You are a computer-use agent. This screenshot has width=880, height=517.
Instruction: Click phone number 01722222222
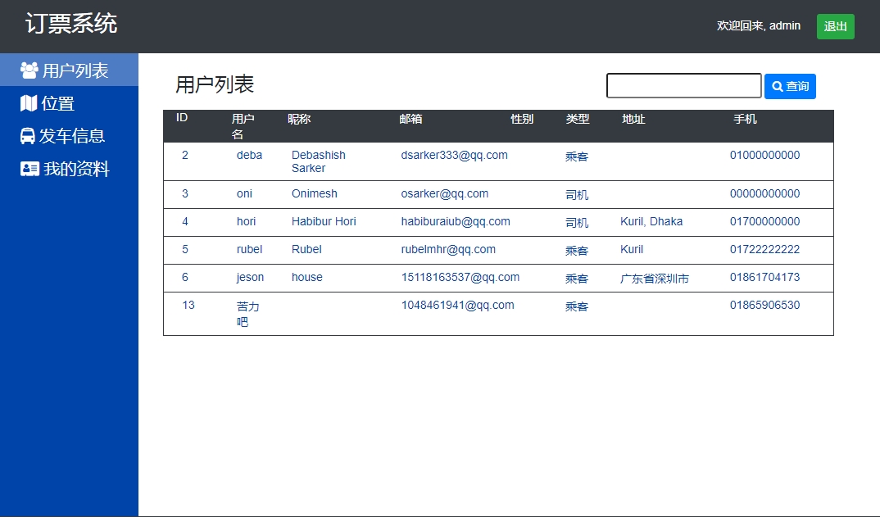pyautogui.click(x=764, y=249)
